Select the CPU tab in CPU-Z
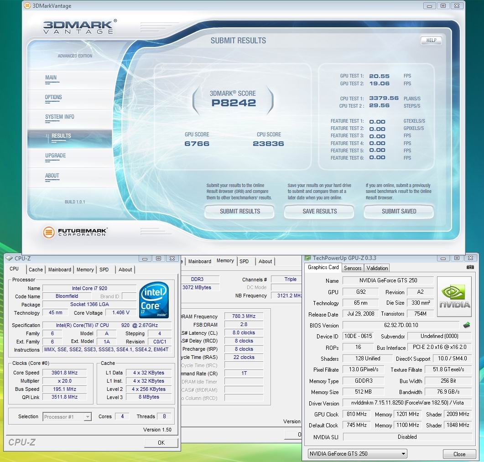 coord(14,269)
